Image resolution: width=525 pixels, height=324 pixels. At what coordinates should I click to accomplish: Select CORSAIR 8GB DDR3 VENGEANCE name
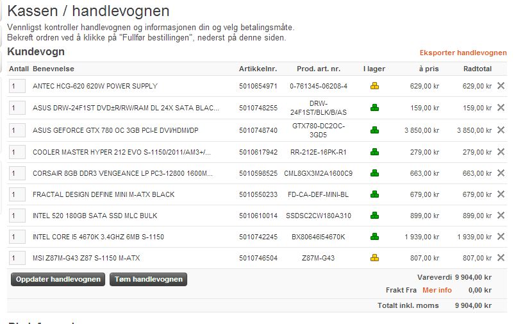coord(122,173)
